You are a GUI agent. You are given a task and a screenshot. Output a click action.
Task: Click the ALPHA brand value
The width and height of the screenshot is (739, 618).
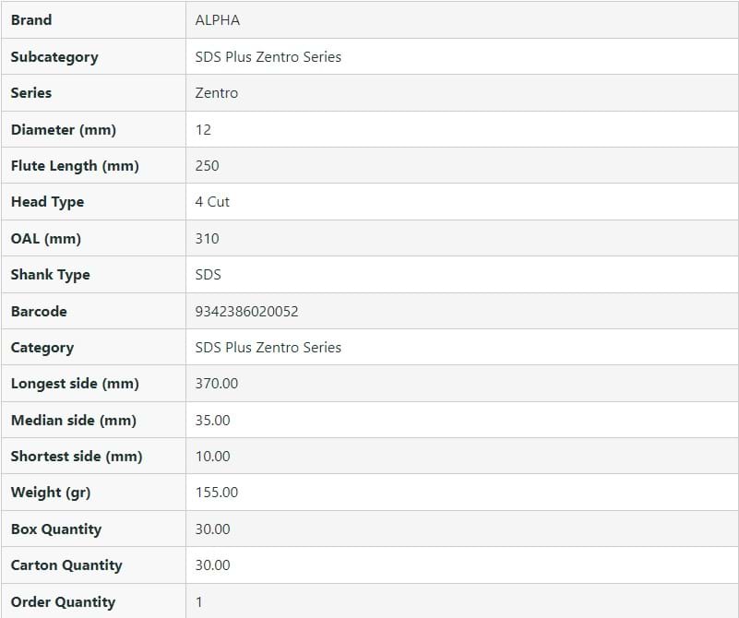tap(218, 20)
